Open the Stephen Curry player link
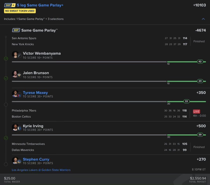This screenshot has width=210, height=185. pos(36,159)
